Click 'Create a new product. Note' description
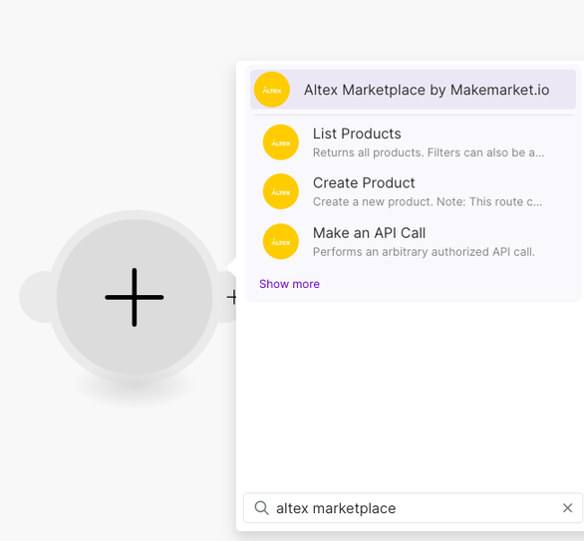Image resolution: width=584 pixels, height=541 pixels. tap(428, 202)
